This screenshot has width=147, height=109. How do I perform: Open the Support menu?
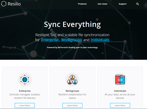[123, 4]
